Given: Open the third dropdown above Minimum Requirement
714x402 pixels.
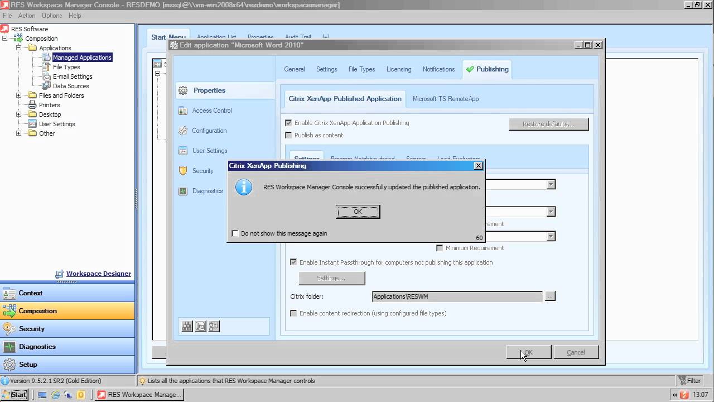Looking at the screenshot, I should click(551, 236).
